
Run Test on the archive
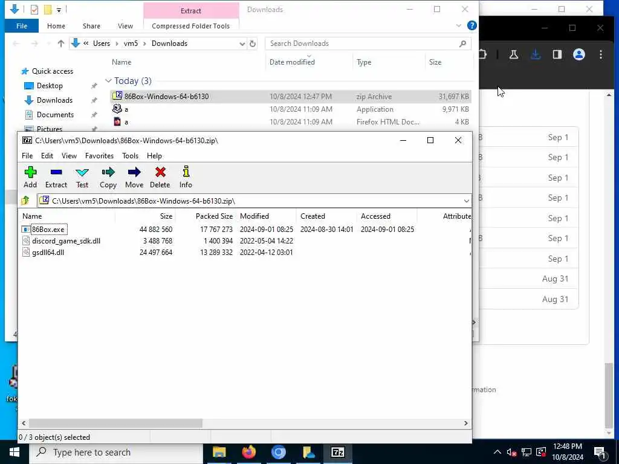click(x=82, y=177)
